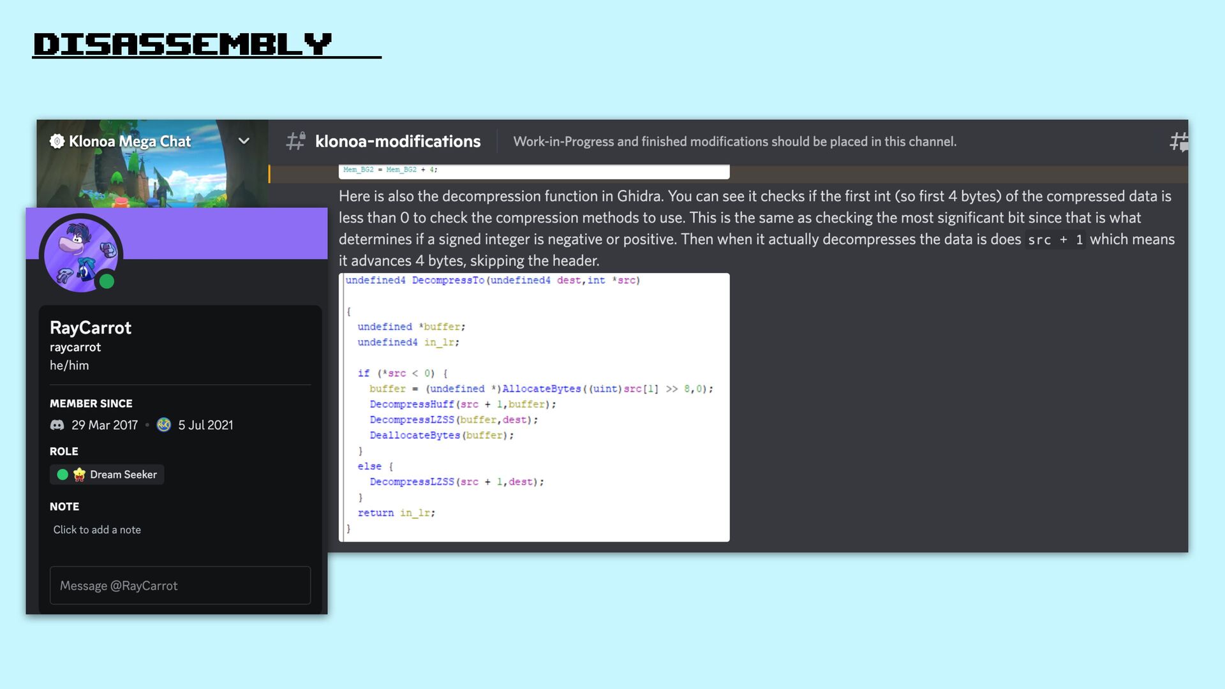Screen dimensions: 1225x689
Task: Open the DecompressTo Ghidra code image
Action: click(533, 407)
